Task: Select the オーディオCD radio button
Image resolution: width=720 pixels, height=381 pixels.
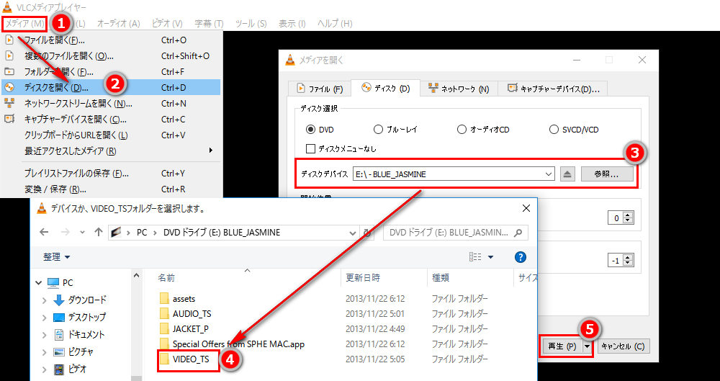Action: click(462, 130)
